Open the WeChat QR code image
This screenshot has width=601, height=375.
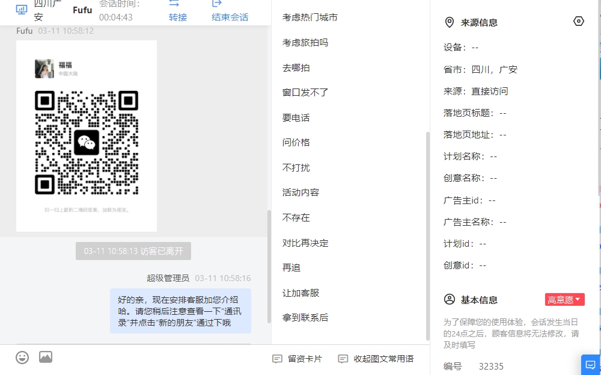point(87,136)
